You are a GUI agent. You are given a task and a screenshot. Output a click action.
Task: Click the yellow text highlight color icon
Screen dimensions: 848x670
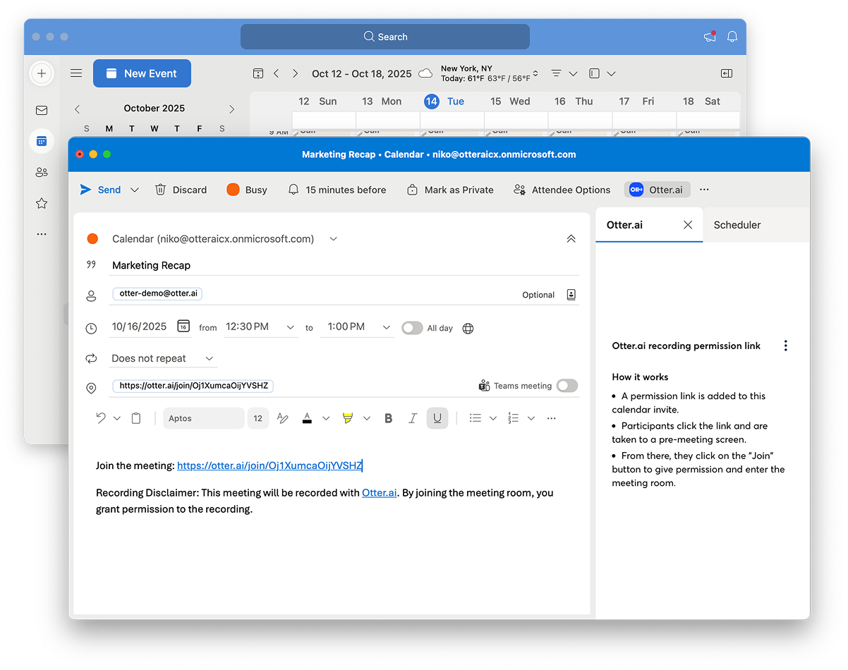click(347, 418)
